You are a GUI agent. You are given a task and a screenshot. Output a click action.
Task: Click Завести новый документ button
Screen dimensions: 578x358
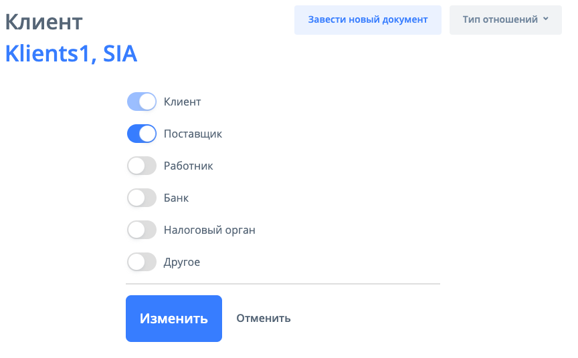[367, 20]
